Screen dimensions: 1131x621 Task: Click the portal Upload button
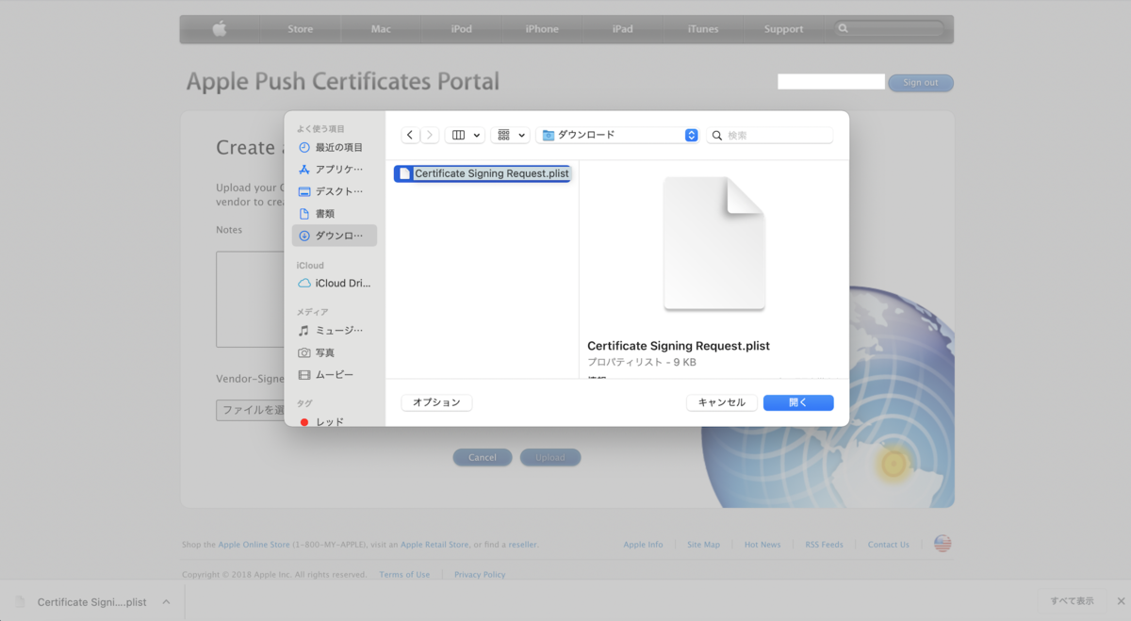coord(550,457)
